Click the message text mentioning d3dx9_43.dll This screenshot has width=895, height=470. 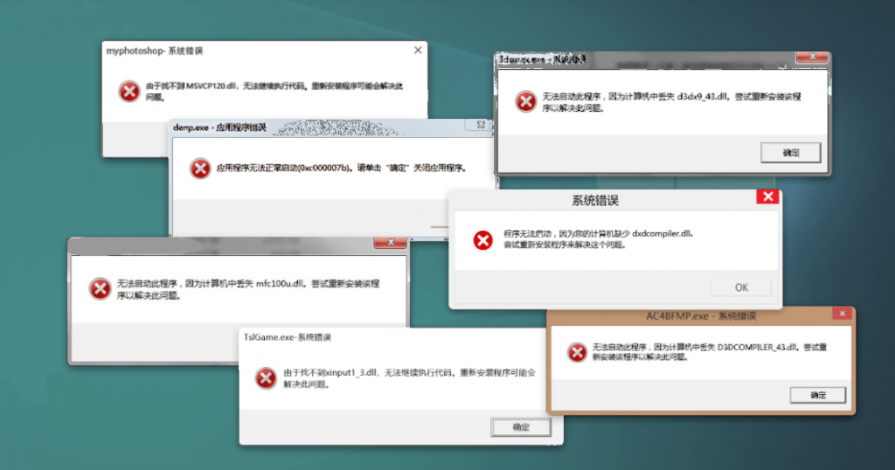tap(671, 102)
